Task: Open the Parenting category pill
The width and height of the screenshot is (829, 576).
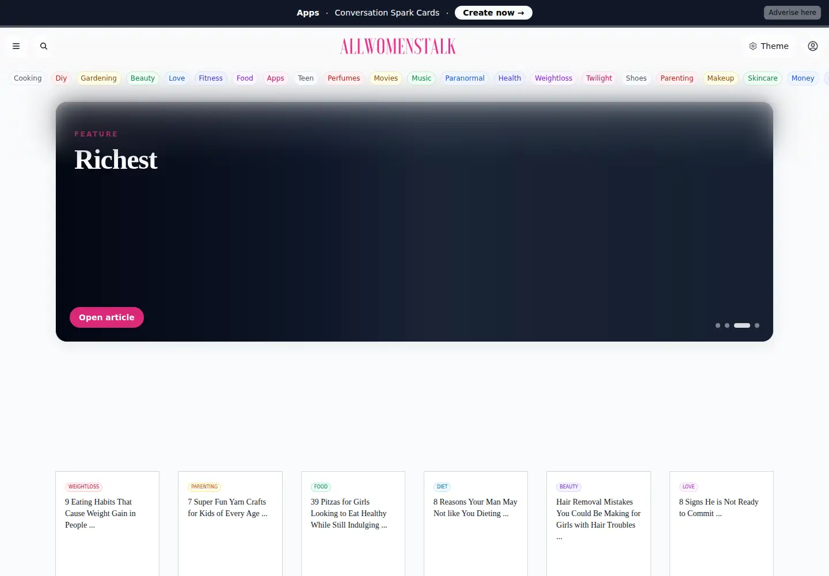Action: click(x=676, y=78)
